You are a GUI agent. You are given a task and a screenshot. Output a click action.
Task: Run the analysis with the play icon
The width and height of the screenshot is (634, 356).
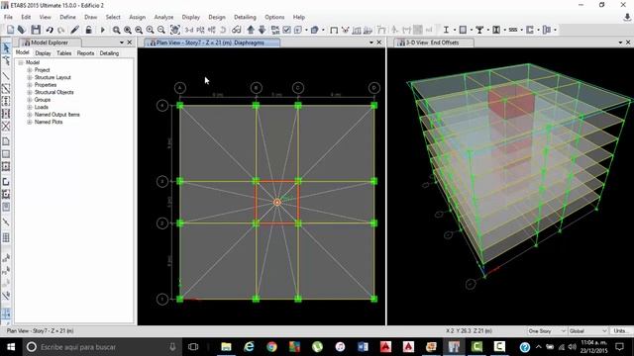[x=102, y=30]
